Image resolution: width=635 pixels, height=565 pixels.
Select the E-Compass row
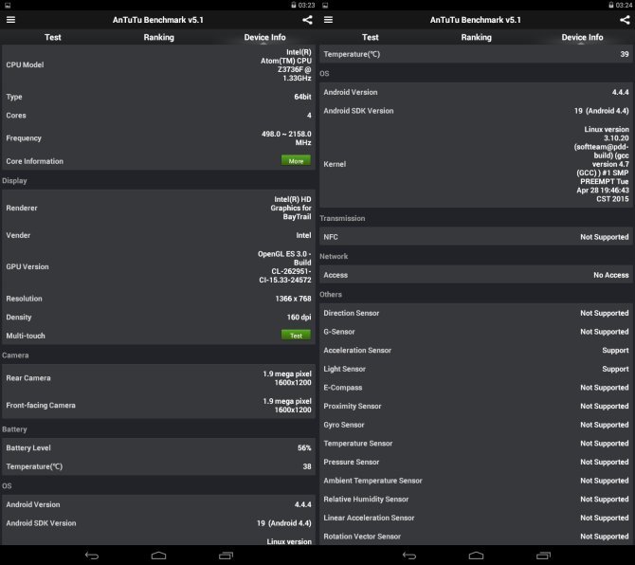point(476,388)
